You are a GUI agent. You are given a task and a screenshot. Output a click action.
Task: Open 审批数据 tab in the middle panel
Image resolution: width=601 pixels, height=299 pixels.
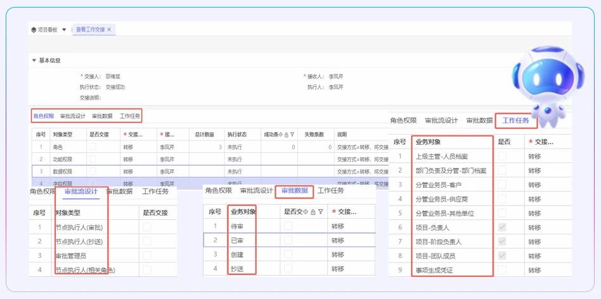pyautogui.click(x=294, y=190)
